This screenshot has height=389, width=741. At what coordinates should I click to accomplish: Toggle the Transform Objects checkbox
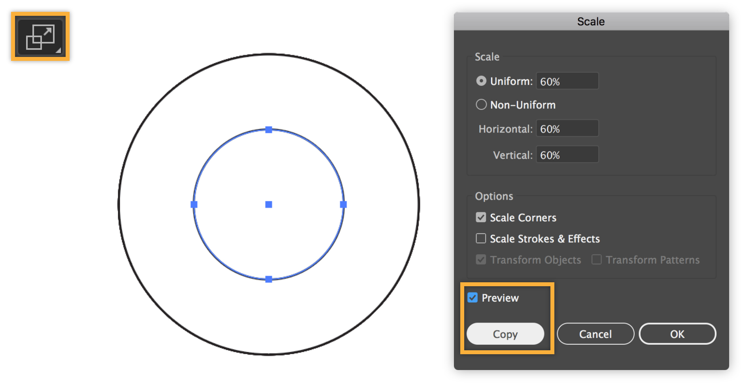coord(480,259)
